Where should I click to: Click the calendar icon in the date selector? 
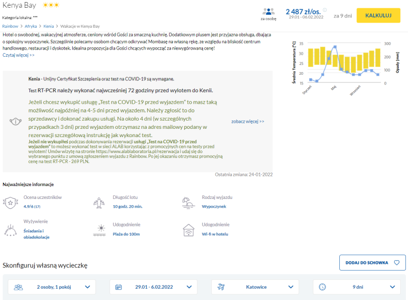click(x=118, y=287)
